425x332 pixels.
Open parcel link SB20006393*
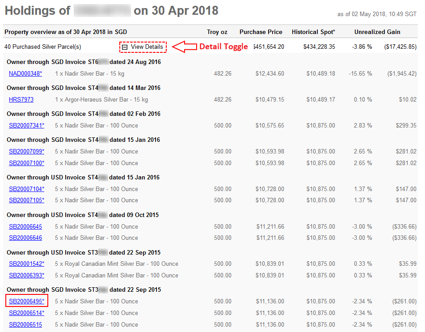point(26,275)
